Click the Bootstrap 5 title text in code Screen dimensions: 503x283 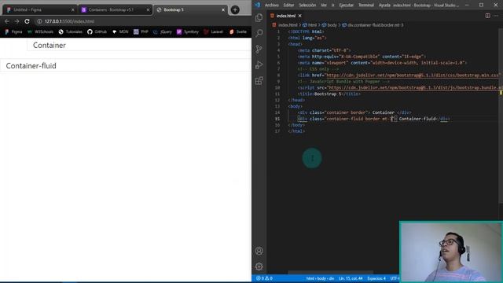328,94
